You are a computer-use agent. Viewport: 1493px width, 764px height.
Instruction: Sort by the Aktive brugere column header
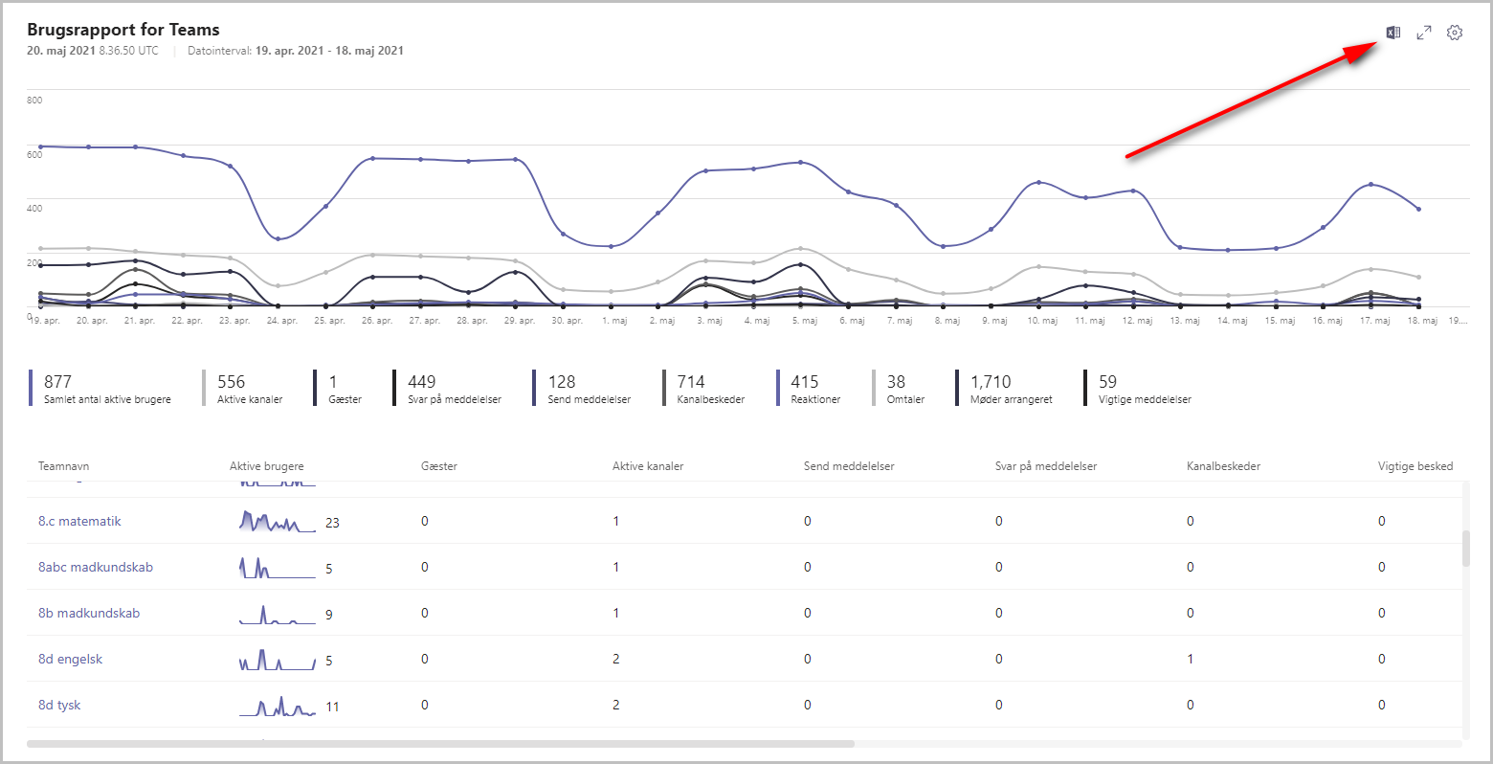coord(267,466)
